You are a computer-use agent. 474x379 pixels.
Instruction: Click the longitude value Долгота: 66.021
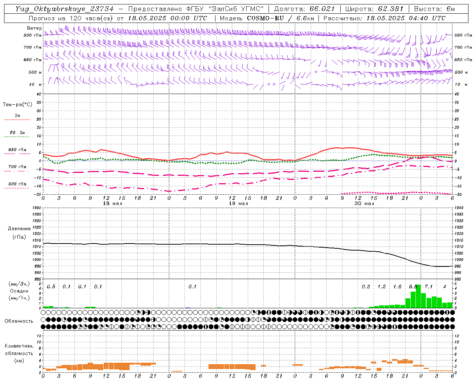click(x=304, y=9)
